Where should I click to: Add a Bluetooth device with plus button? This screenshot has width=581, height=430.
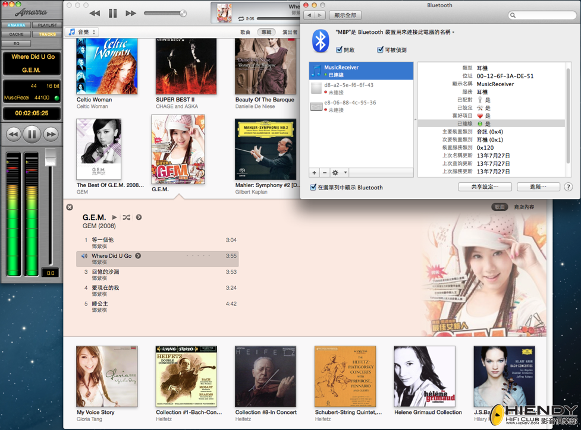(314, 172)
